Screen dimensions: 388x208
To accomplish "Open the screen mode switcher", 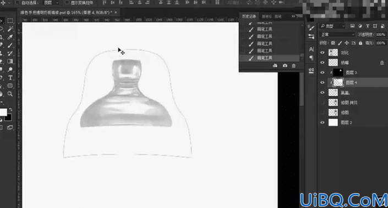I will (x=10, y=127).
